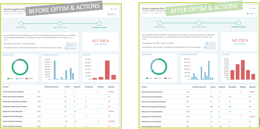260x129 pixels.
Task: Click 800 remaining value in After table
Action: tap(230, 107)
